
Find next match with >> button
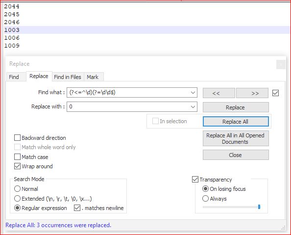tap(252, 93)
